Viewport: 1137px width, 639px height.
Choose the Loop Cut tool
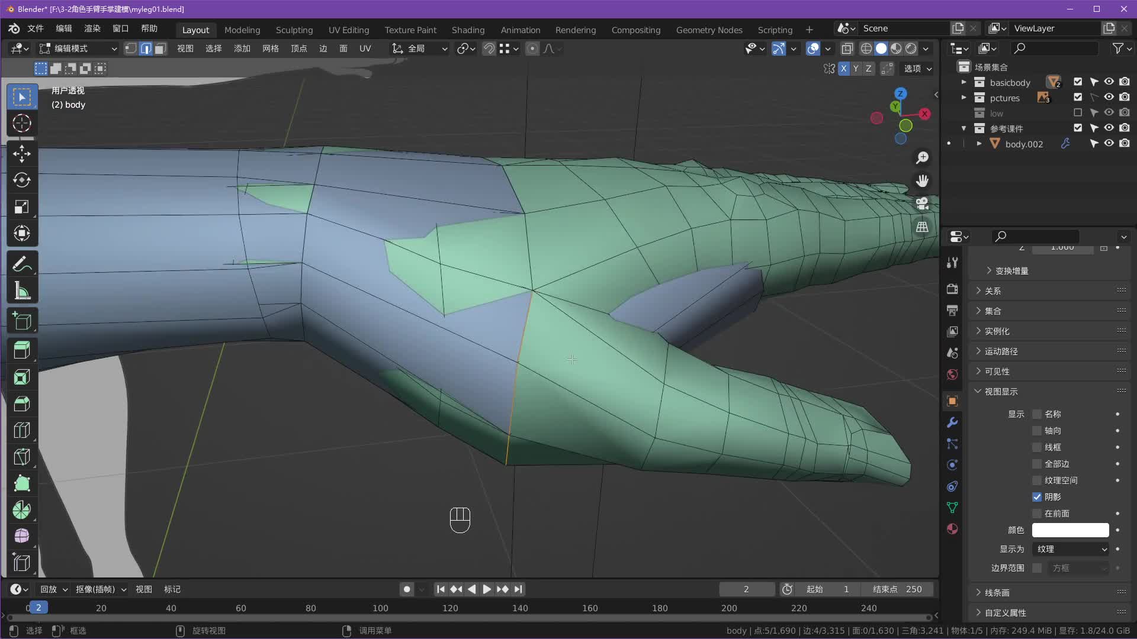(22, 430)
